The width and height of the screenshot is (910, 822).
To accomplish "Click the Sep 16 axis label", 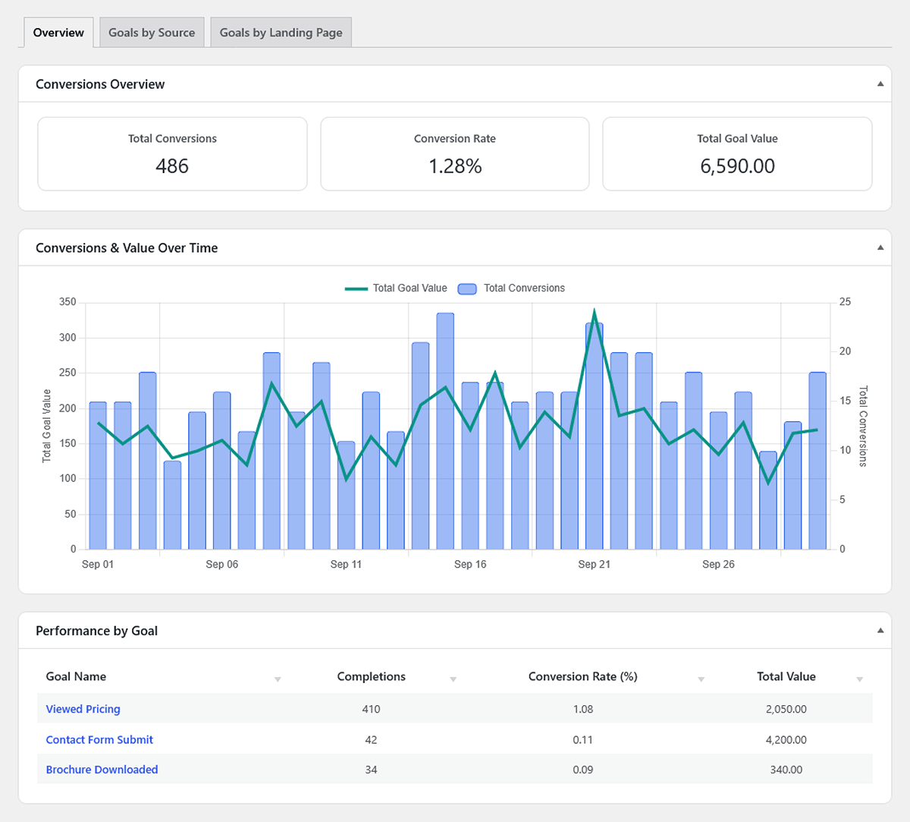I will coord(470,565).
